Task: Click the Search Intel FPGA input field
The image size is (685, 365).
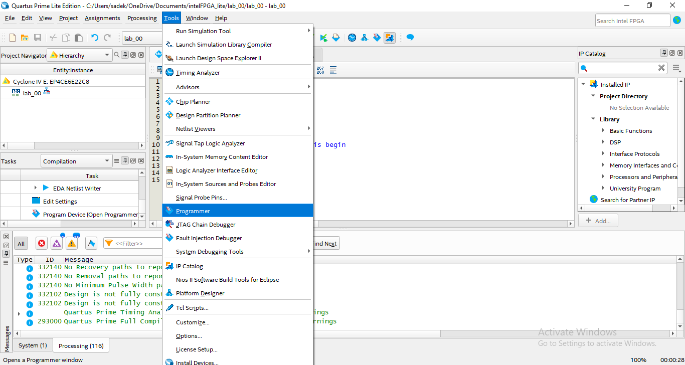Action: (x=632, y=21)
